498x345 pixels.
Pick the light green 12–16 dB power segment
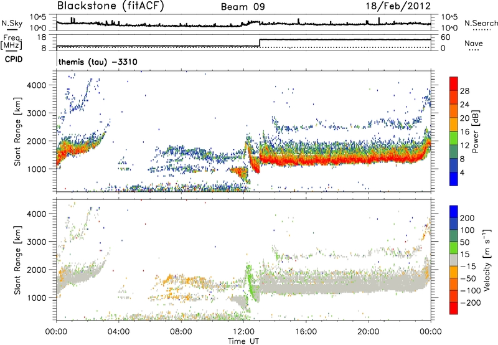[x=454, y=138]
